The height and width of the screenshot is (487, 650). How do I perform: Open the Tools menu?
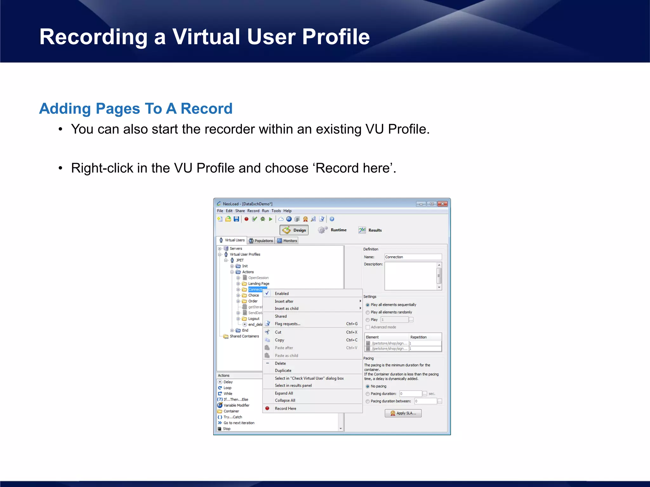point(276,211)
